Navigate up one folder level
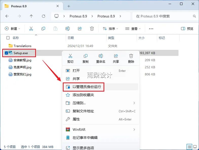This screenshot has width=199, height=150. pyautogui.click(x=31, y=16)
